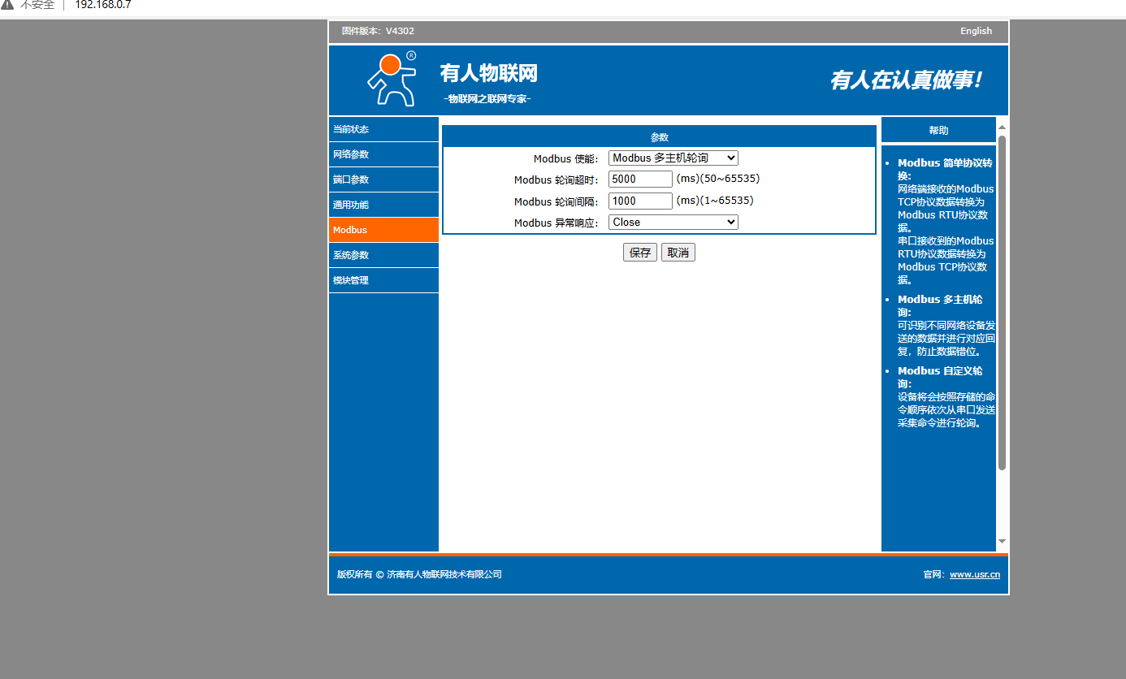Click the help panel scrollbar thumb
1126x679 pixels.
tap(1002, 302)
